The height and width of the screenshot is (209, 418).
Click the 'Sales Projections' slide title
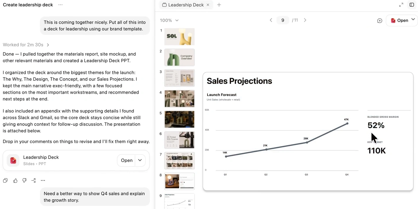pyautogui.click(x=239, y=81)
